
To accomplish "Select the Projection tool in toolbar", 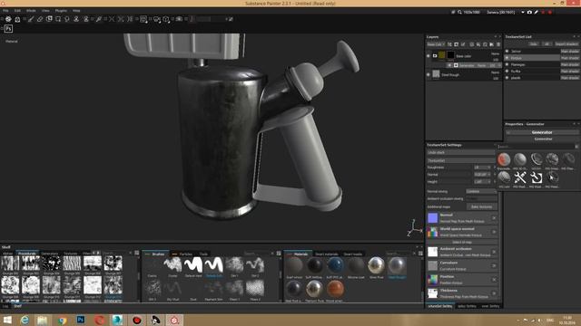I will click(x=49, y=19).
